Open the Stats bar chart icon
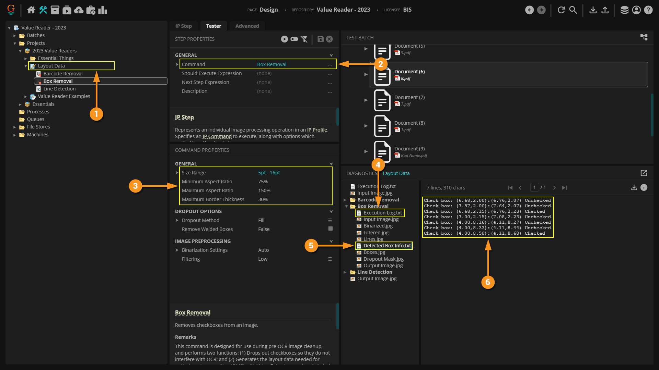Image resolution: width=659 pixels, height=370 pixels. coord(103,10)
